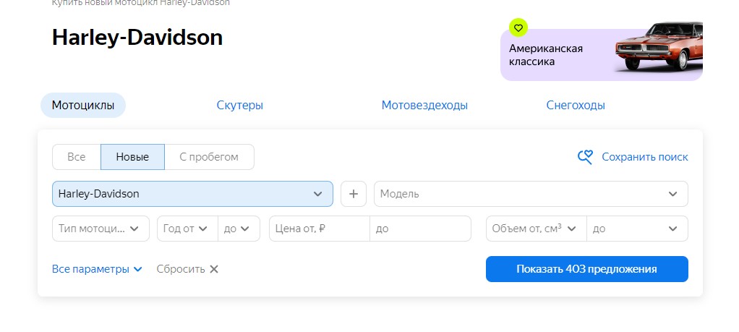The height and width of the screenshot is (332, 739).
Task: Click Сбросить to reset filters
Action: click(181, 269)
